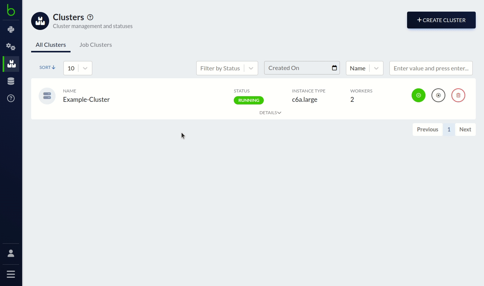Click the Python icon in sidebar

coord(11,30)
